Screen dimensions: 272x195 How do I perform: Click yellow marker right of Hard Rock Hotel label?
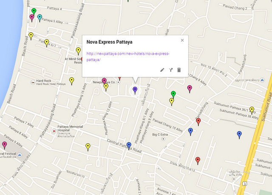coord(72,81)
